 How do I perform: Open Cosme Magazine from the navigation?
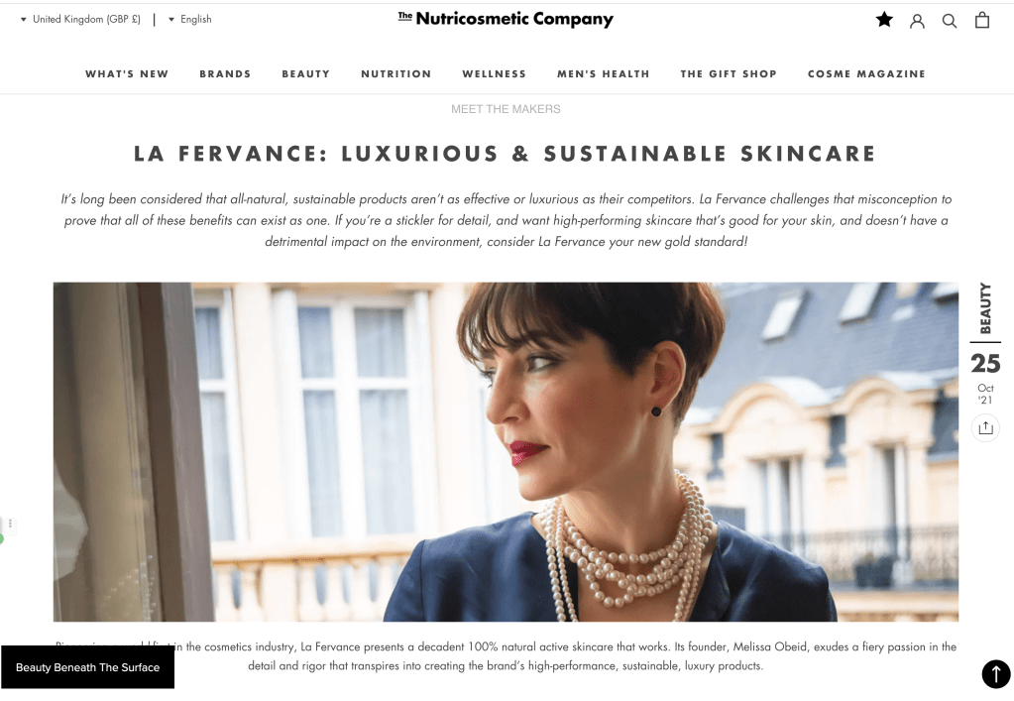coord(866,74)
